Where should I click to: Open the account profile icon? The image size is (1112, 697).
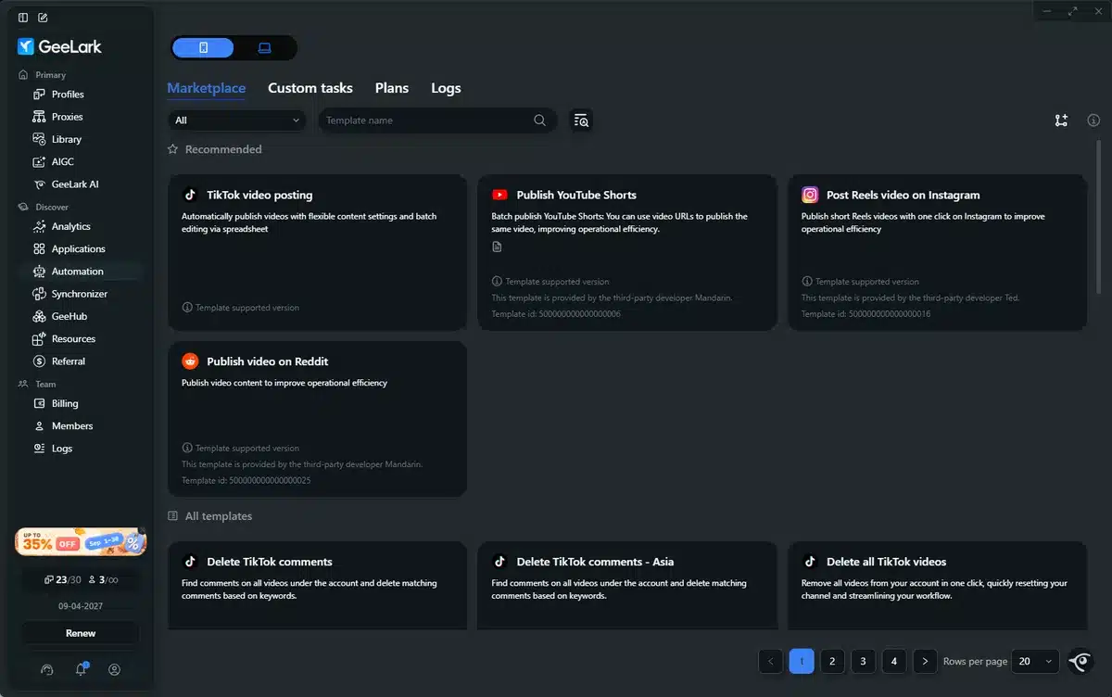(x=114, y=669)
